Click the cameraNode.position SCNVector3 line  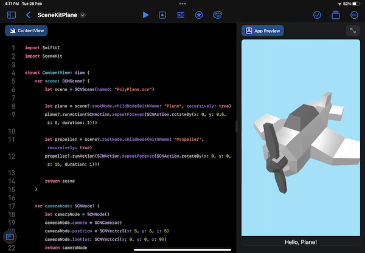click(x=107, y=231)
